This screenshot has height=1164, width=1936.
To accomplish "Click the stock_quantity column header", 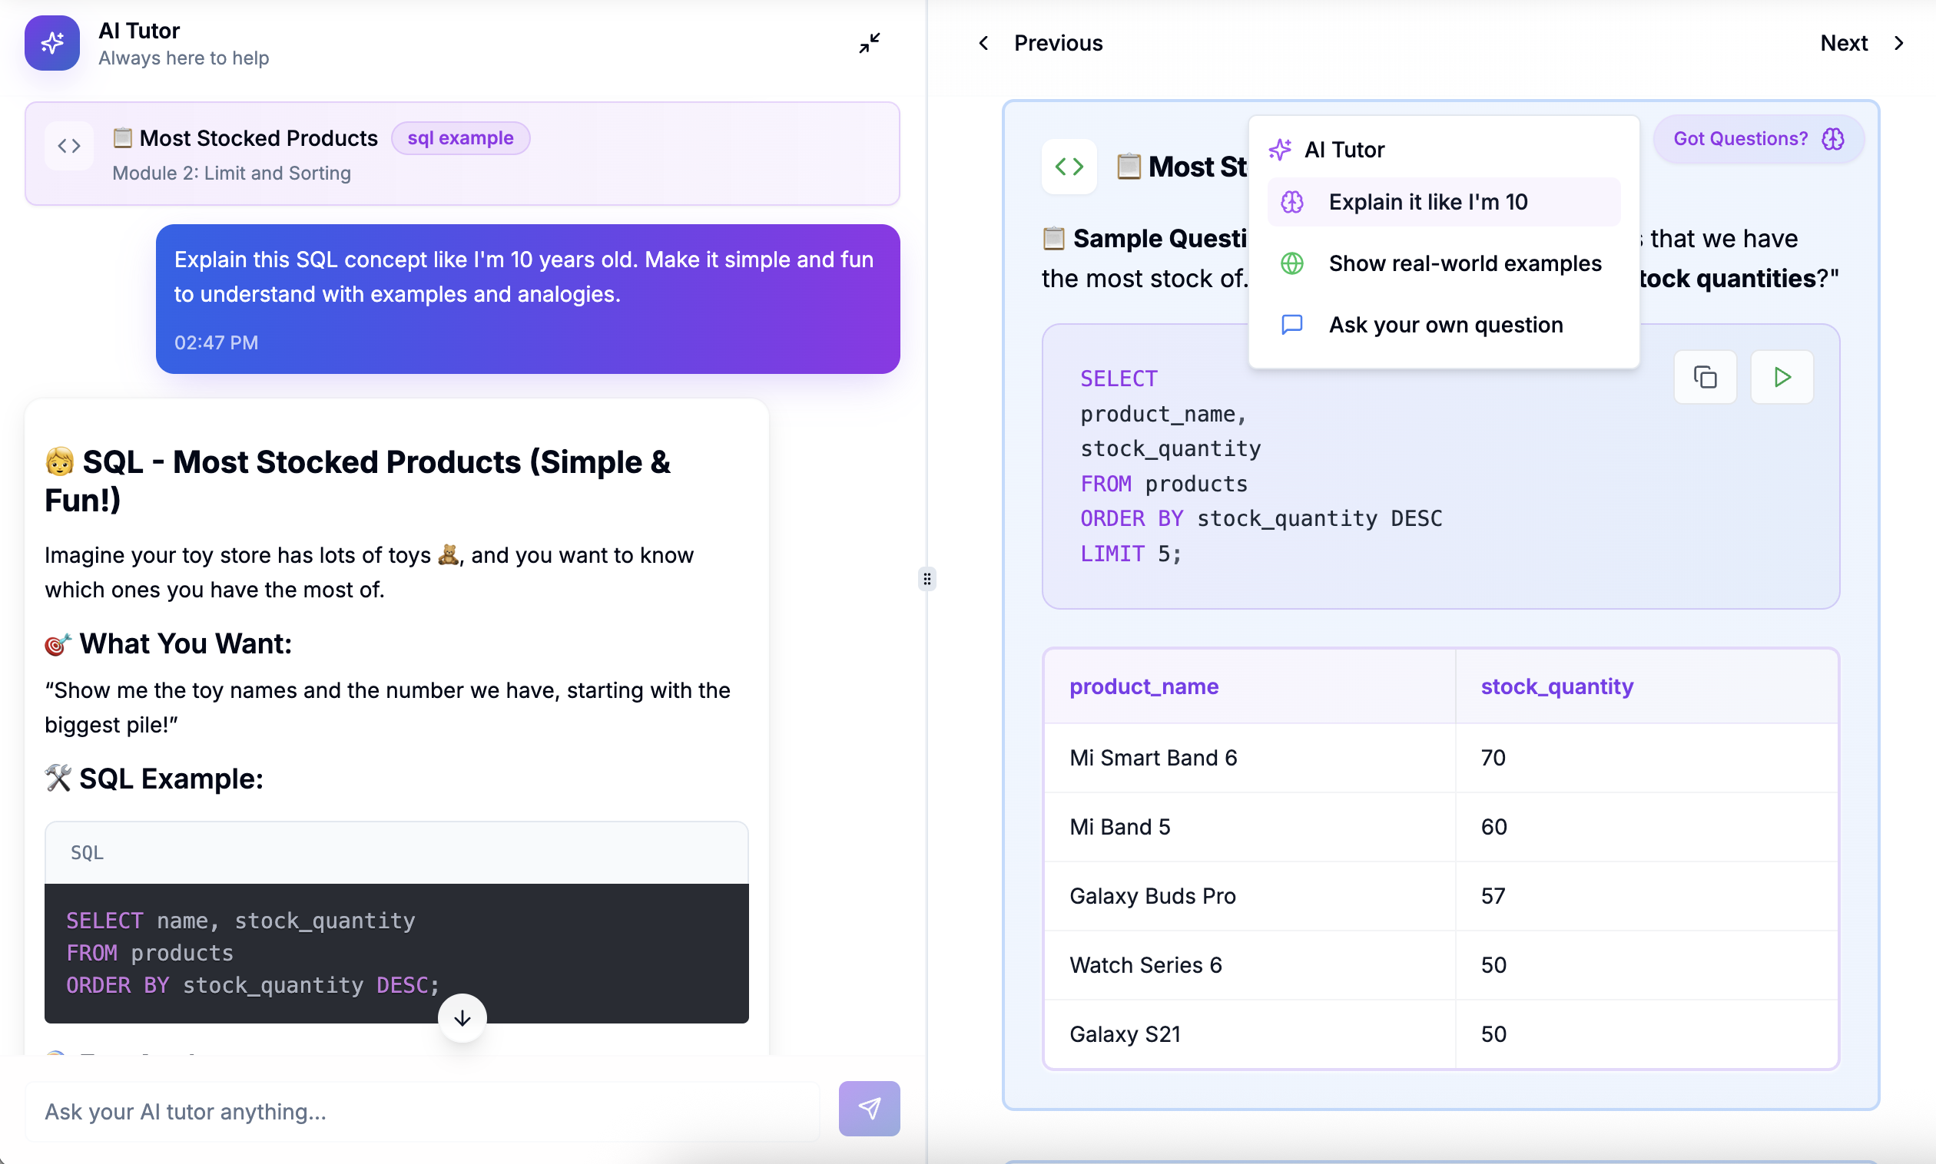I will pos(1556,686).
